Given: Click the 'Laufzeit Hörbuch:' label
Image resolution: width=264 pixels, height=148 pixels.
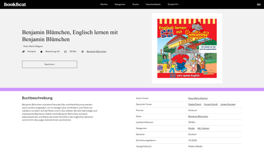Looking at the screenshot, I should 144,122.
